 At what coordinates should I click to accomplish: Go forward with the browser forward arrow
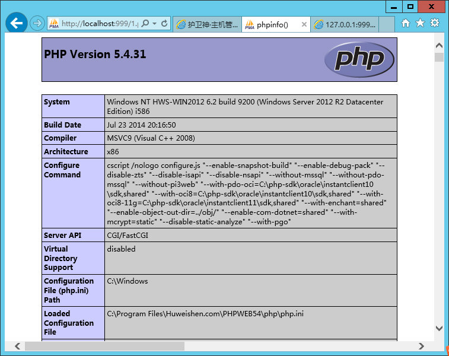point(37,23)
